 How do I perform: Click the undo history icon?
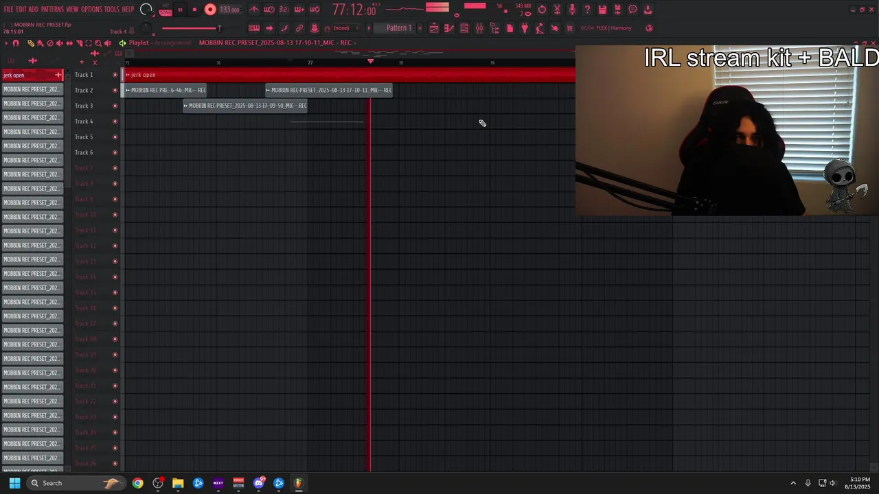542,10
